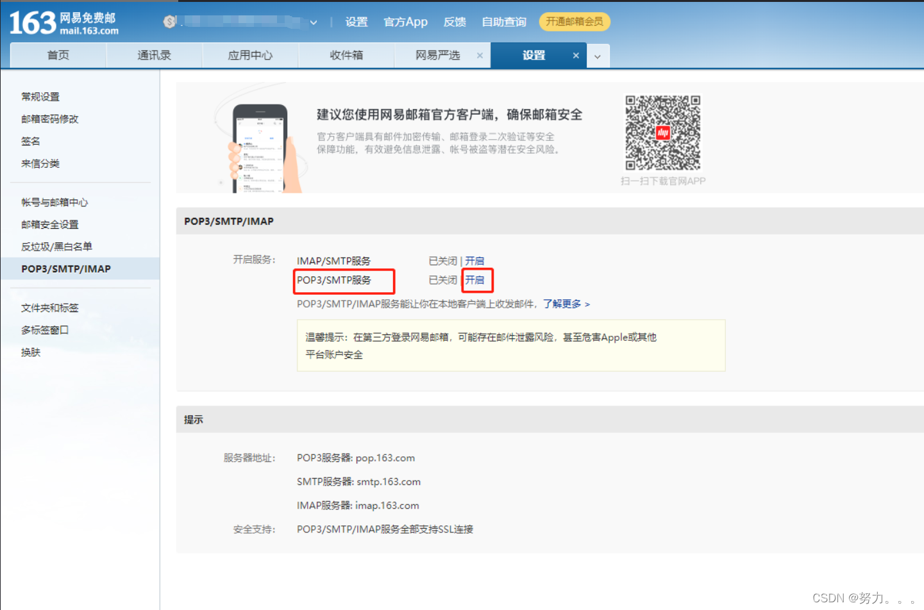Switch to the 应用中心 tab
The image size is (924, 610).
point(250,55)
